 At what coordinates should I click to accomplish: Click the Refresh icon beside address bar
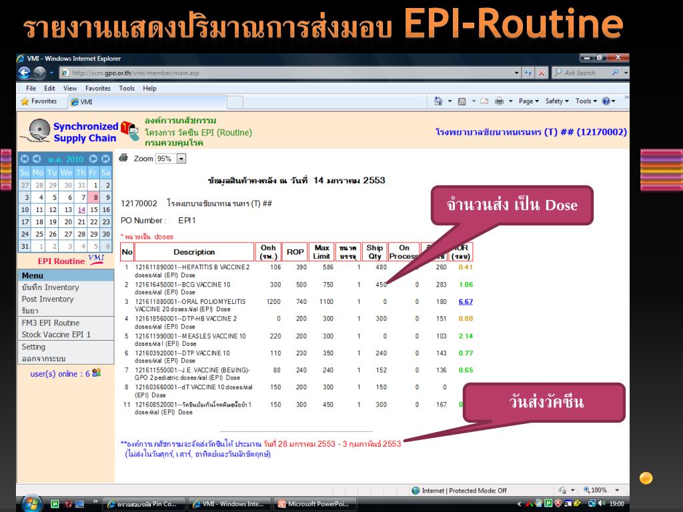(x=528, y=73)
